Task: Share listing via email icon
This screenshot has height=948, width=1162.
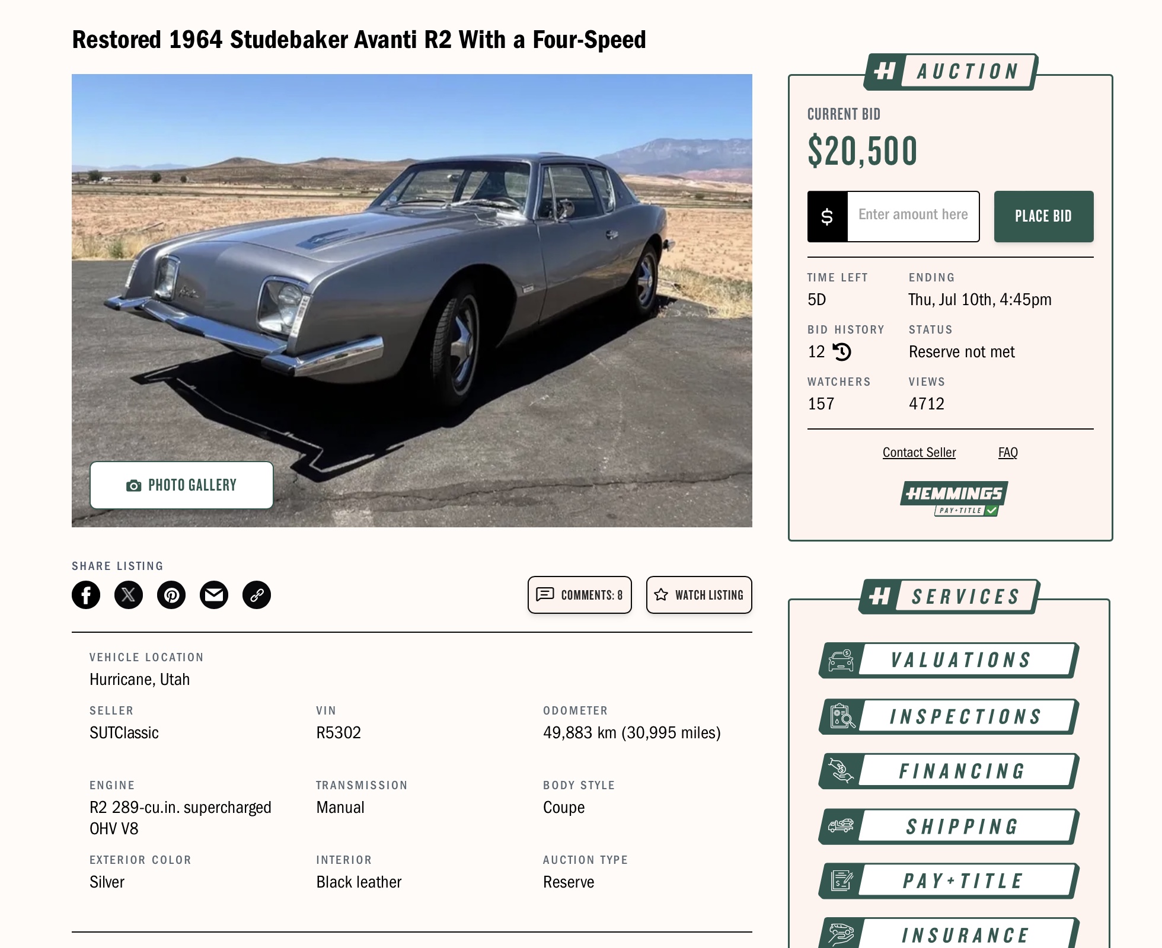Action: tap(214, 595)
